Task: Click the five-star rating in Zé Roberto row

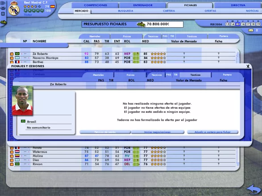Action: tap(158, 54)
